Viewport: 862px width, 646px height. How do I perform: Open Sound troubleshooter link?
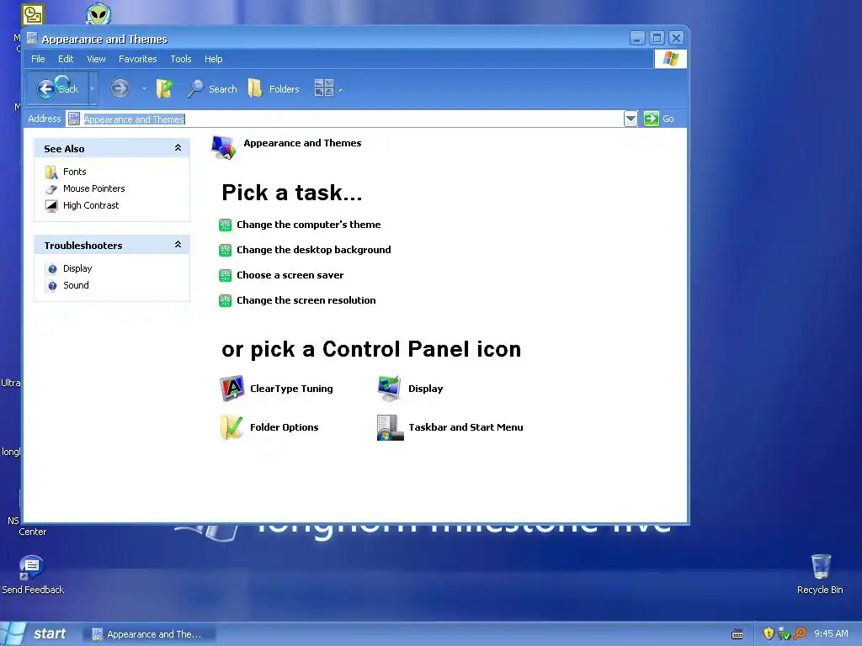click(x=76, y=285)
